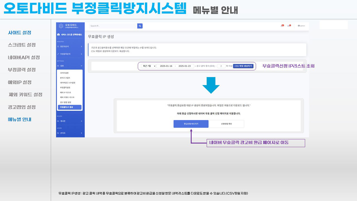Click the 서비스 코드를 선택하세요 icon
This screenshot has width=357, height=201.
58,35
